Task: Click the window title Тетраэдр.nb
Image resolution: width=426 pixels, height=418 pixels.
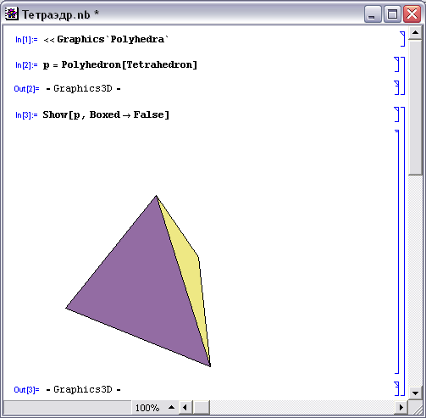Action: (56, 14)
